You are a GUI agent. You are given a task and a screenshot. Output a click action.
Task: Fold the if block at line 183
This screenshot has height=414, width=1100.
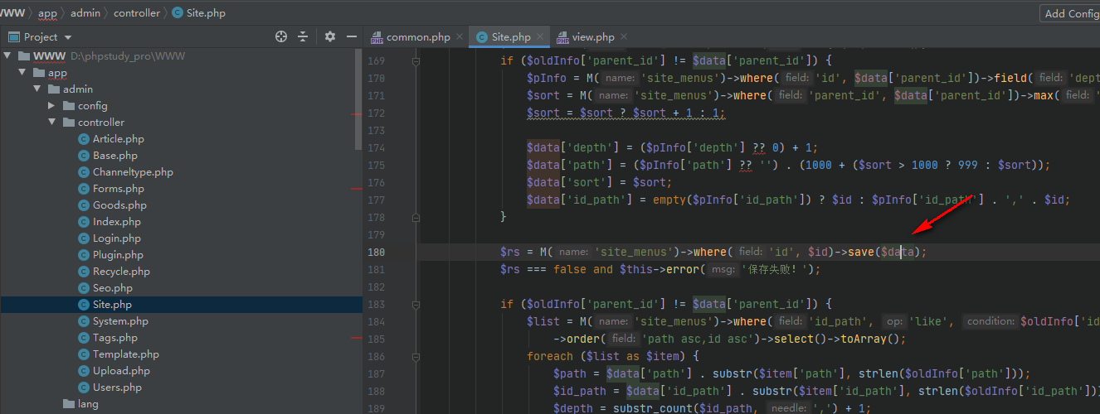[416, 304]
